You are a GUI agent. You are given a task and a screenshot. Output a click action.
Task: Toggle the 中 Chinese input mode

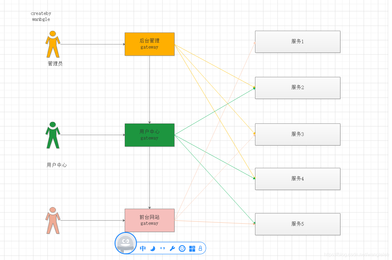(x=143, y=248)
